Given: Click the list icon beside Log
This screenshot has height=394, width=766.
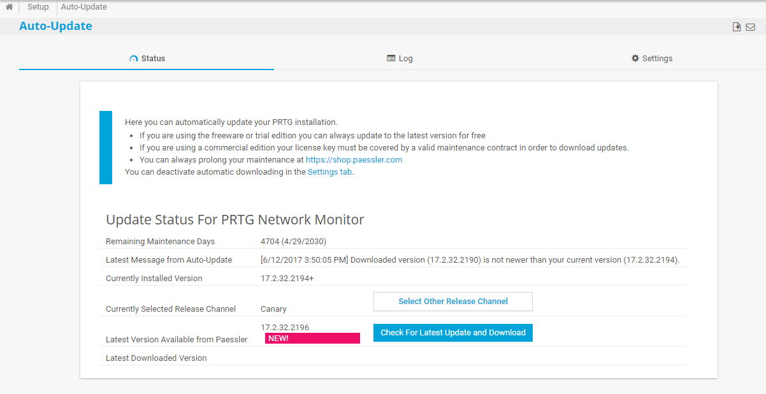Looking at the screenshot, I should coord(391,58).
